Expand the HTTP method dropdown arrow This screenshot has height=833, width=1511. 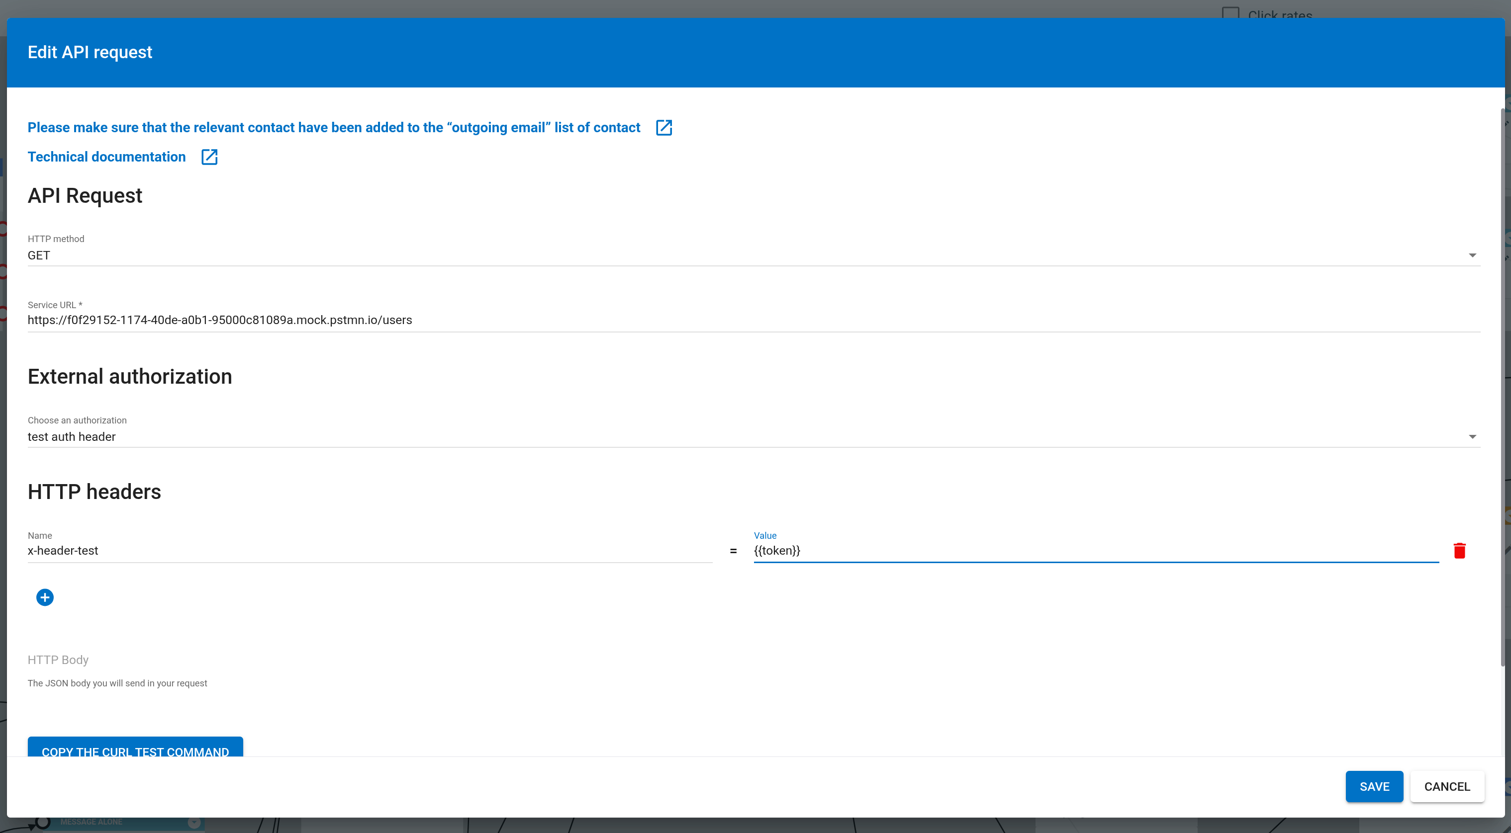[x=1472, y=255]
